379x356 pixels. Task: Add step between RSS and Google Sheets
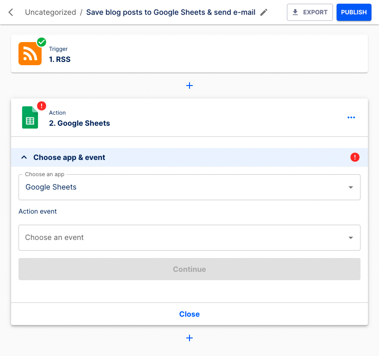tap(189, 86)
